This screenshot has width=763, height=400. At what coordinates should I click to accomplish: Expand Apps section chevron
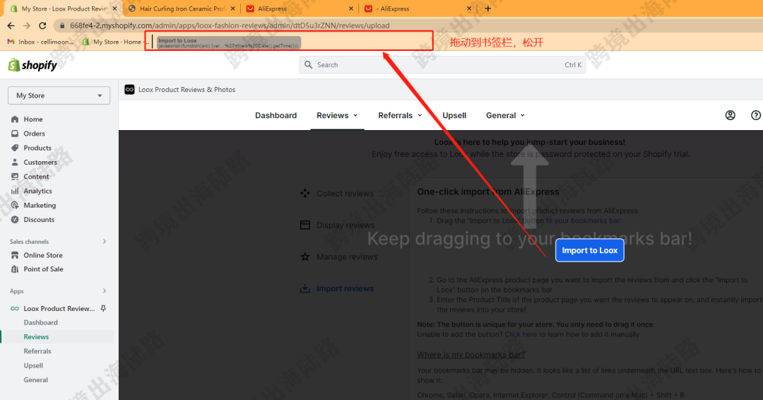point(104,291)
